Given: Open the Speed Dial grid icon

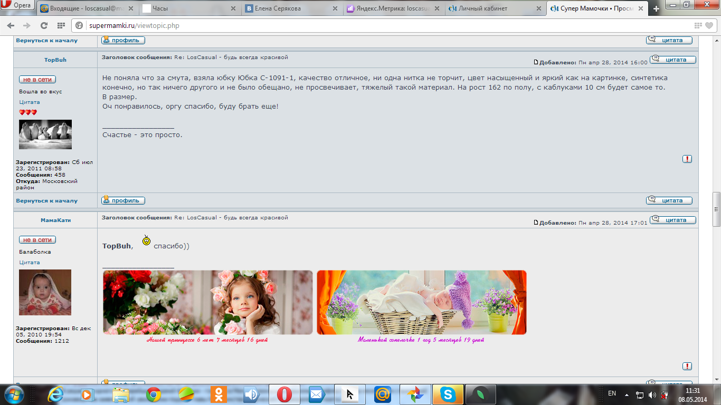Looking at the screenshot, I should pos(61,25).
